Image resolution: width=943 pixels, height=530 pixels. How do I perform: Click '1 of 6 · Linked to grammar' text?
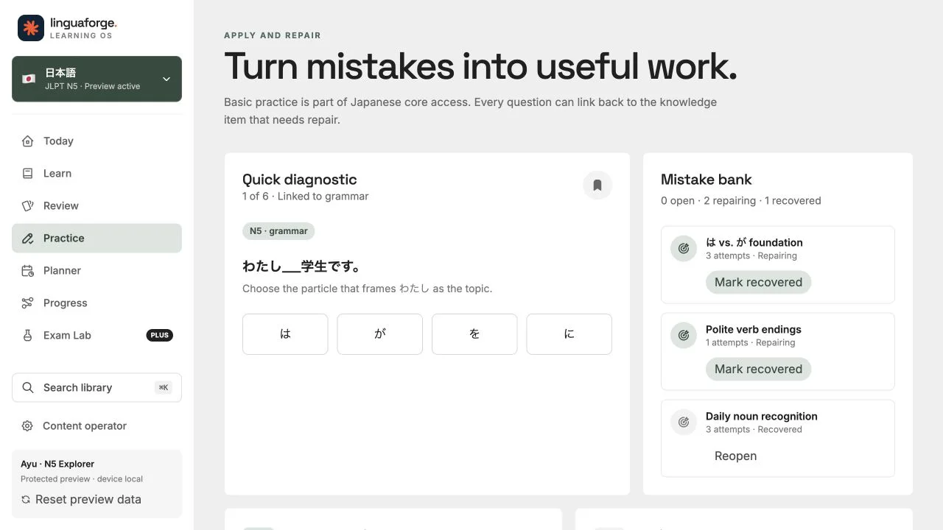[x=306, y=197]
